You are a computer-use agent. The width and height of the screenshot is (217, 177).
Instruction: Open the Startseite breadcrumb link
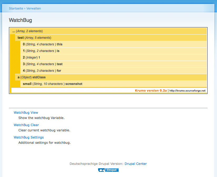point(16,8)
